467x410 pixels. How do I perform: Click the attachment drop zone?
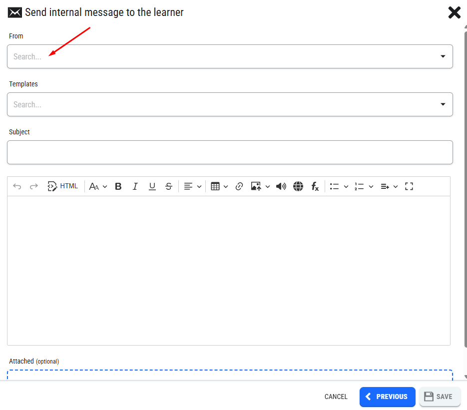[230, 375]
